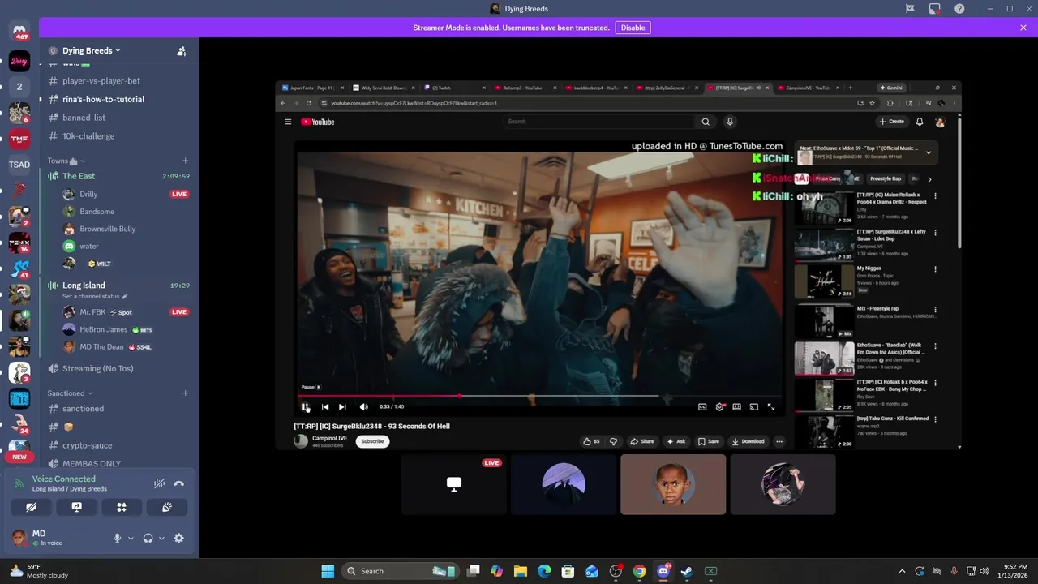The height and width of the screenshot is (584, 1038).
Task: Select Brownsville Bully in The East
Action: click(107, 229)
